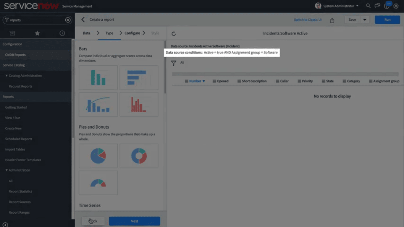Viewport: 404px width, 227px height.
Task: Collapse Catalog Administration tree node
Action: 7,76
